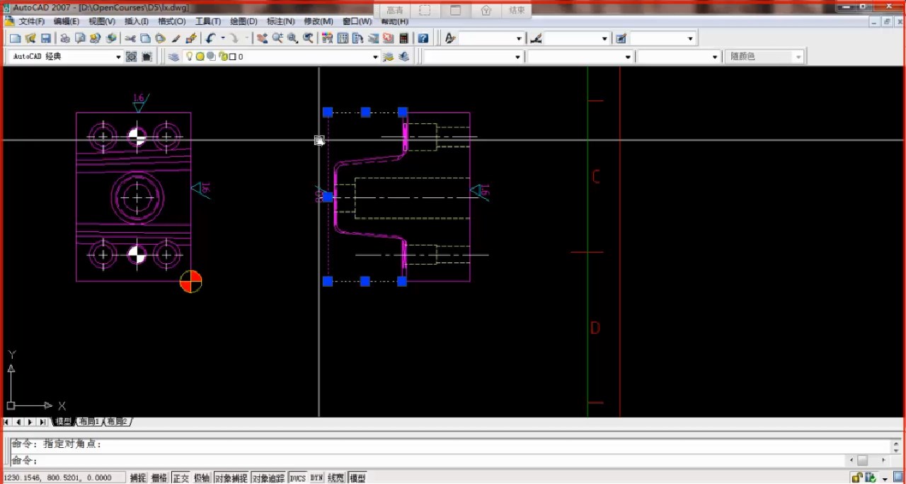Select the Match Properties brush icon
906x484 pixels.
coord(176,38)
